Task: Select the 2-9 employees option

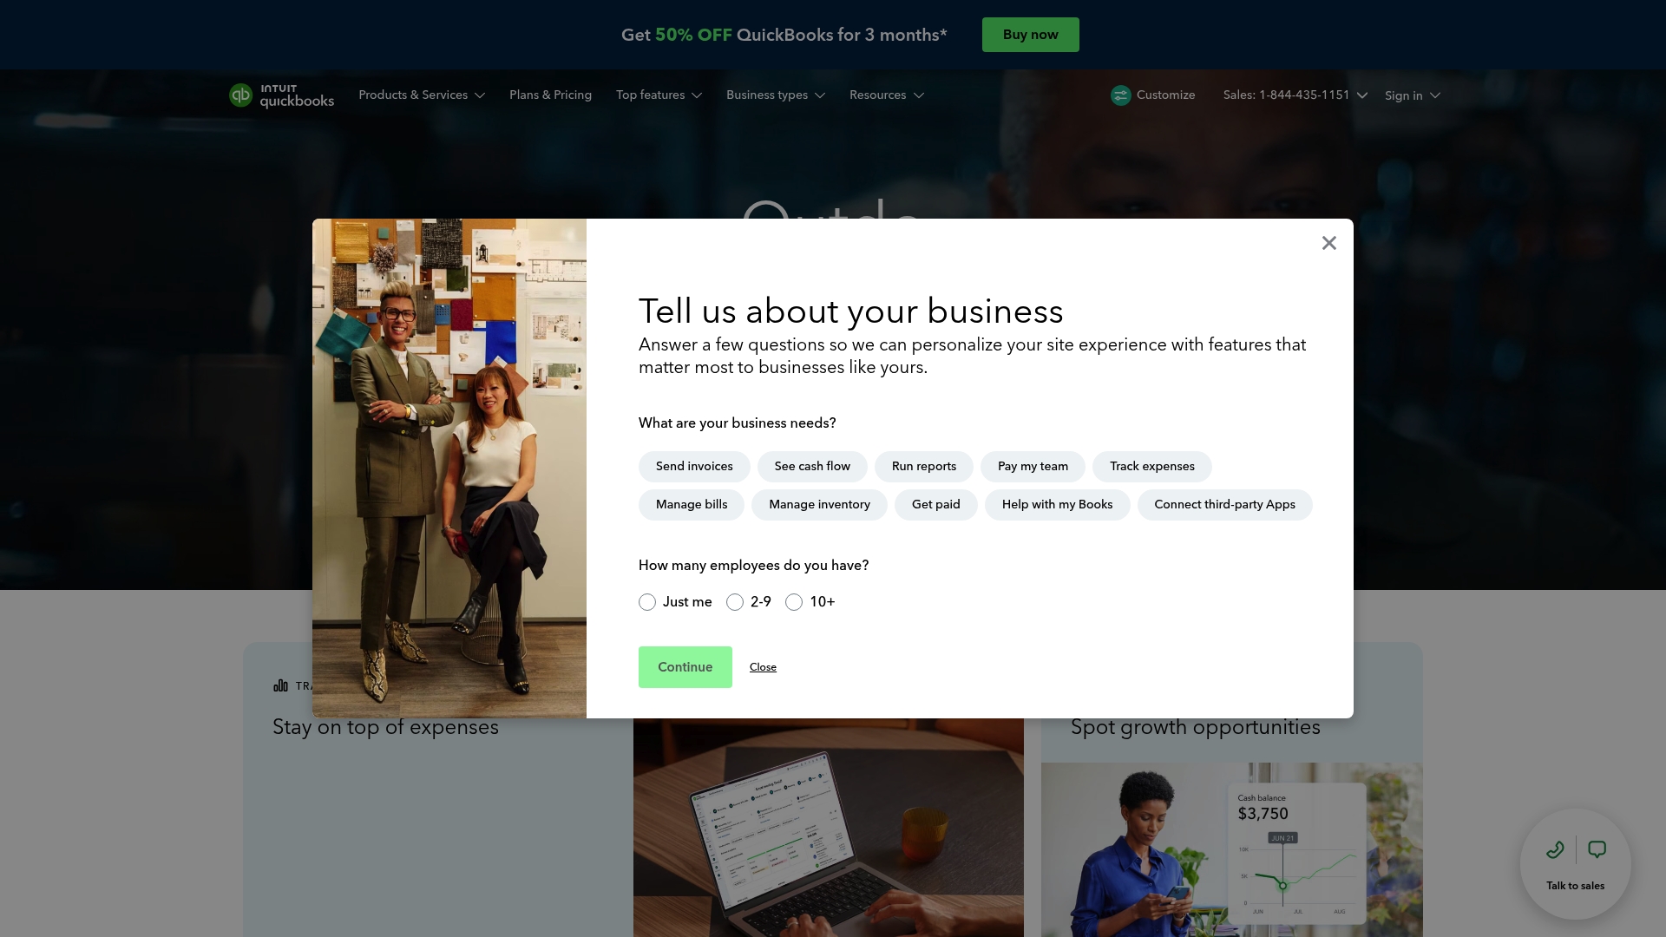Action: click(x=735, y=601)
